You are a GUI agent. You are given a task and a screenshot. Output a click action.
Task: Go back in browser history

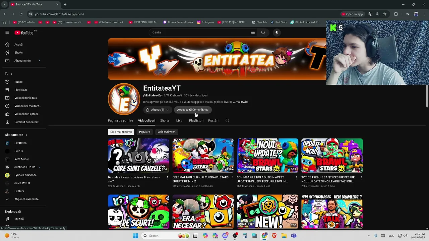(x=5, y=14)
